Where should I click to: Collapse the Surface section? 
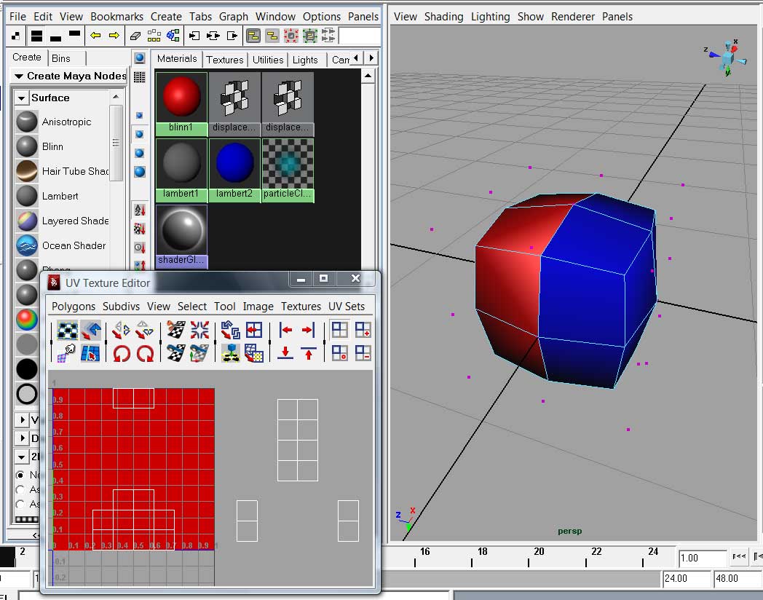tap(21, 98)
